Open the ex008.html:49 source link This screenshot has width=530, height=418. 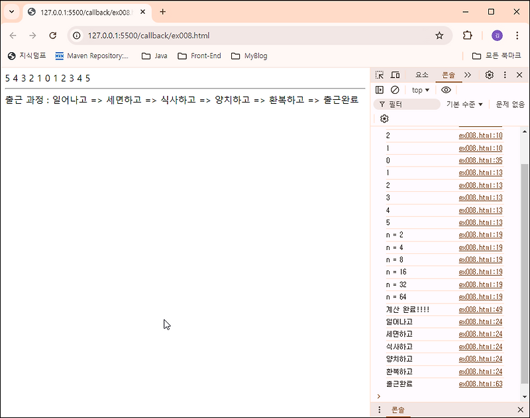click(x=480, y=309)
